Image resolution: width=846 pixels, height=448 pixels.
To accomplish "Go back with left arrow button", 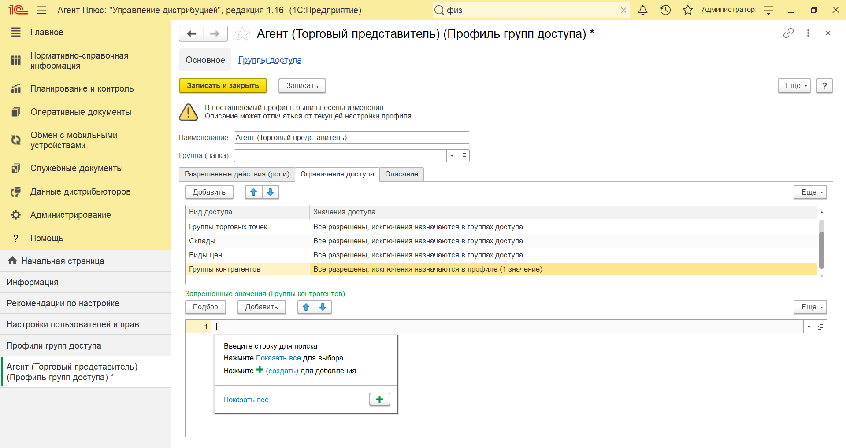I will pyautogui.click(x=192, y=33).
